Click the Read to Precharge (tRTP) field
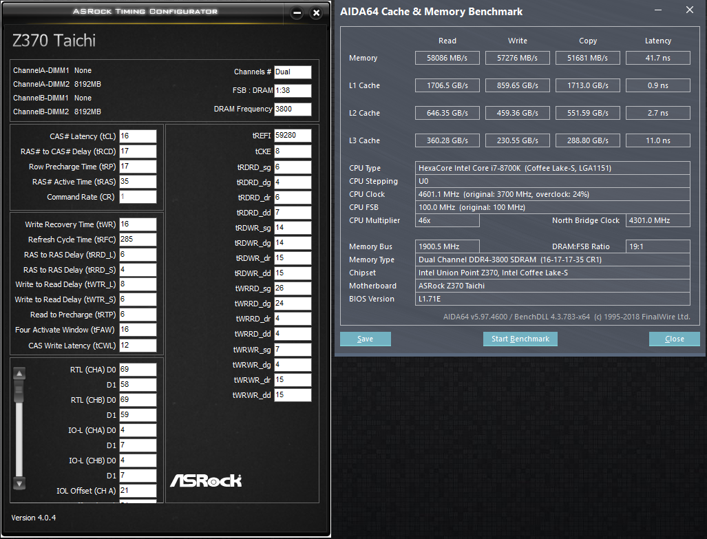This screenshot has height=539, width=707. pyautogui.click(x=138, y=315)
